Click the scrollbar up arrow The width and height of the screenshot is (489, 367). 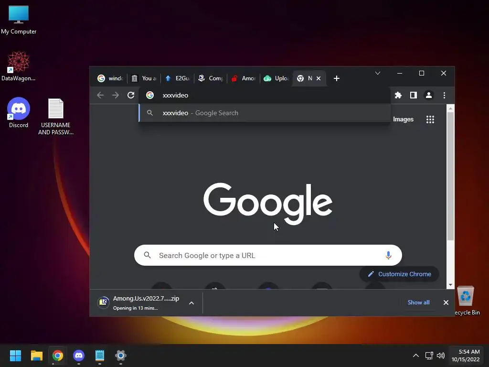pyautogui.click(x=450, y=108)
